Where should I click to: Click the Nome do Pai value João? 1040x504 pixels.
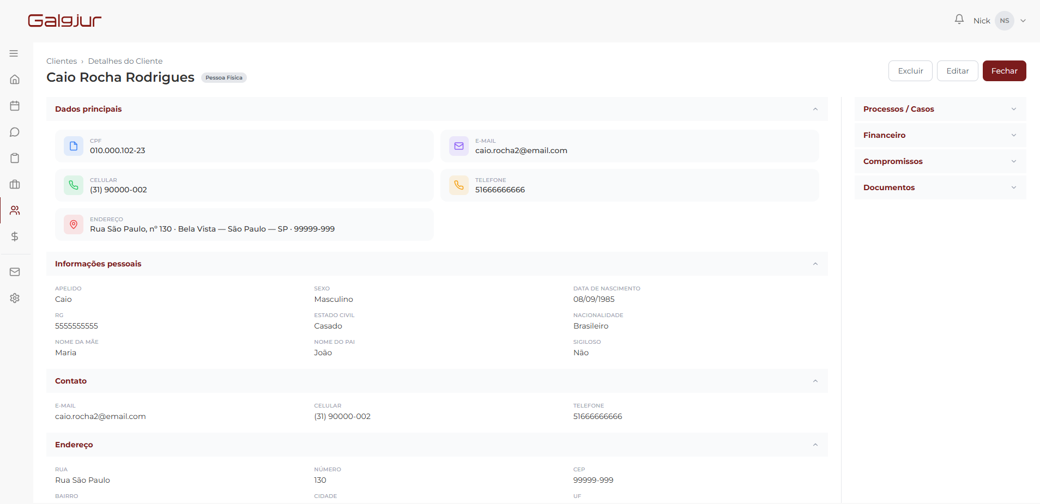coord(323,353)
